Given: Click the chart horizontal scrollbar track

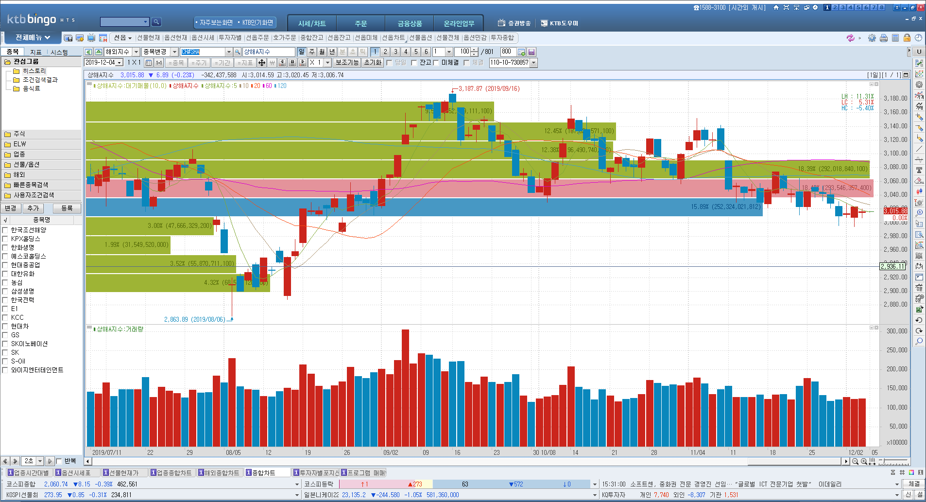Looking at the screenshot, I should [x=466, y=461].
